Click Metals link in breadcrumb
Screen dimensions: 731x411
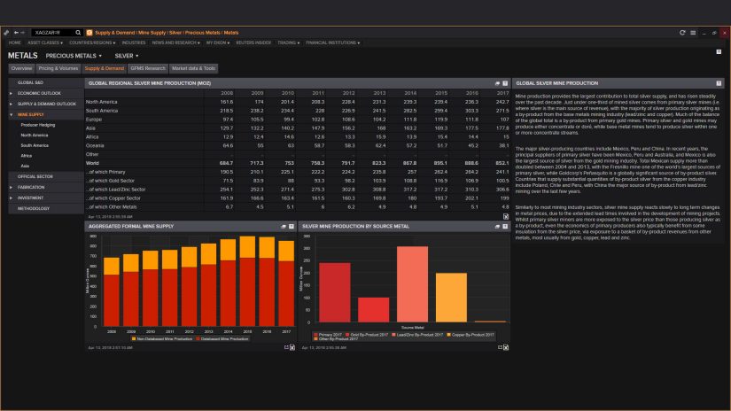[x=230, y=33]
